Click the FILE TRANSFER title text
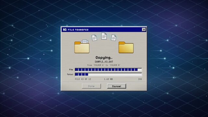208x117 pixels. tap(78, 30)
